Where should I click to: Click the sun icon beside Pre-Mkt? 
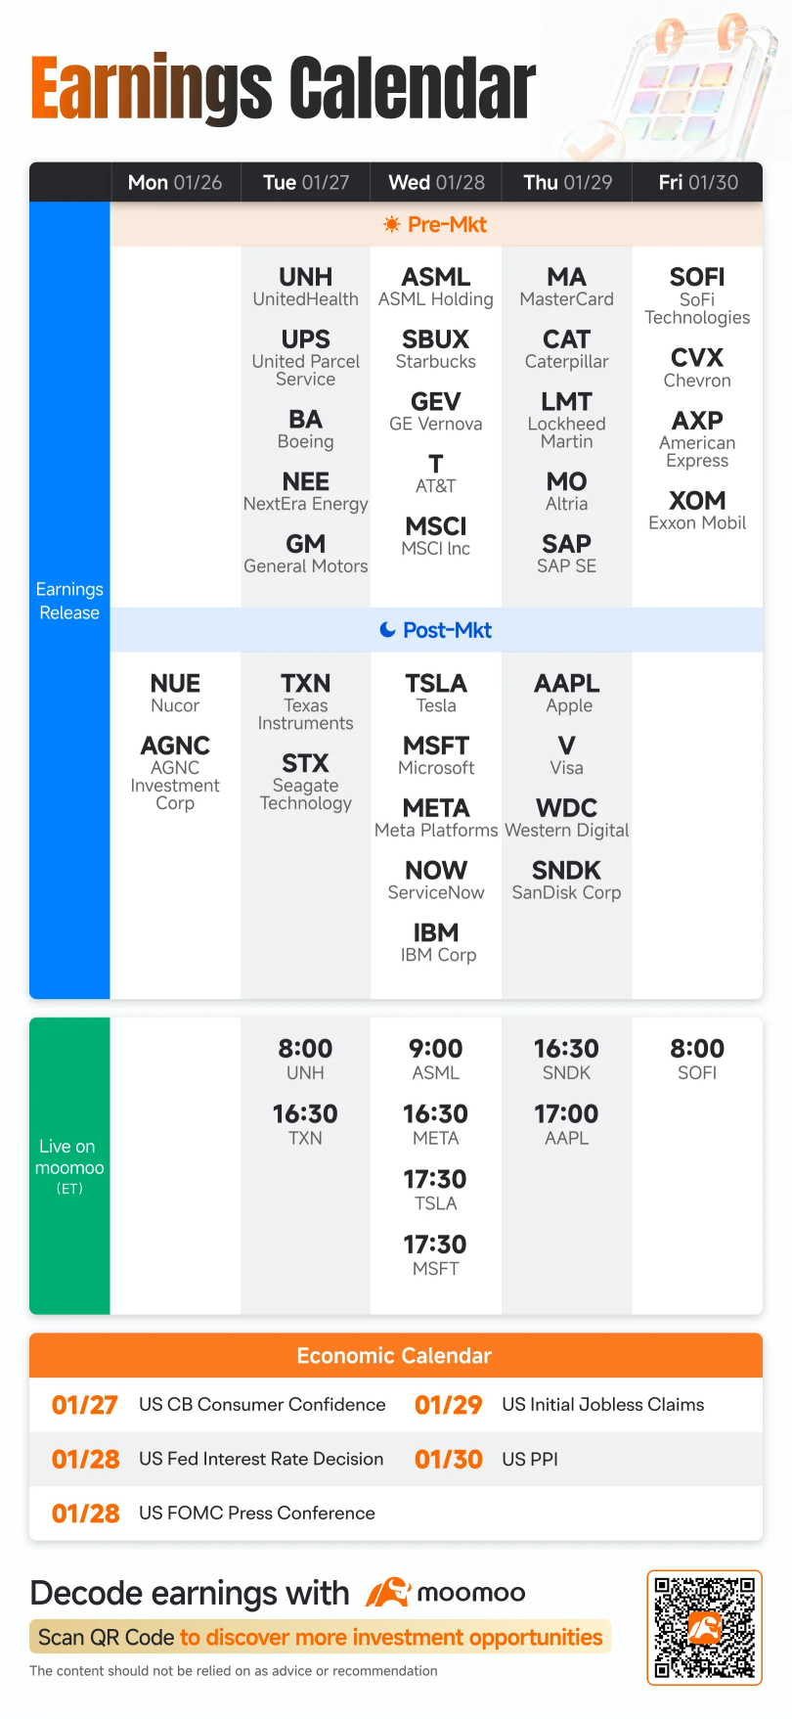pyautogui.click(x=392, y=225)
